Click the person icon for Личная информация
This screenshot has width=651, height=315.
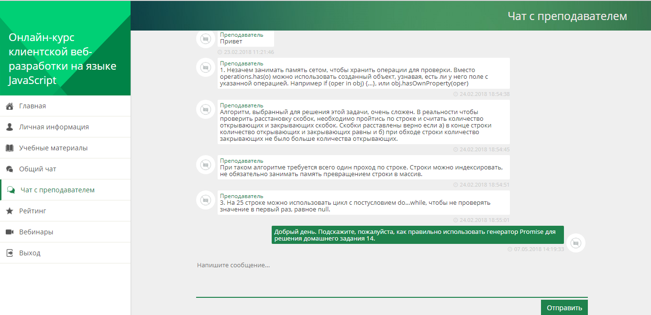click(9, 127)
